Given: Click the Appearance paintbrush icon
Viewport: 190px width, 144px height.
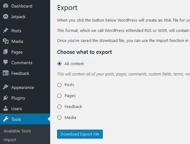Looking at the screenshot, I should [6, 87].
